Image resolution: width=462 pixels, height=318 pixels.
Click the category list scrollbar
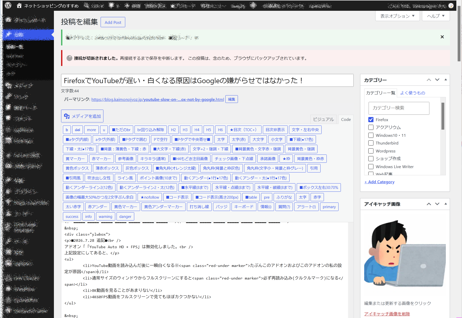click(x=443, y=116)
